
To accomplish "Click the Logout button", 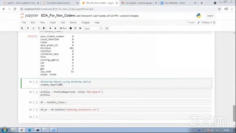I will click(x=210, y=16).
